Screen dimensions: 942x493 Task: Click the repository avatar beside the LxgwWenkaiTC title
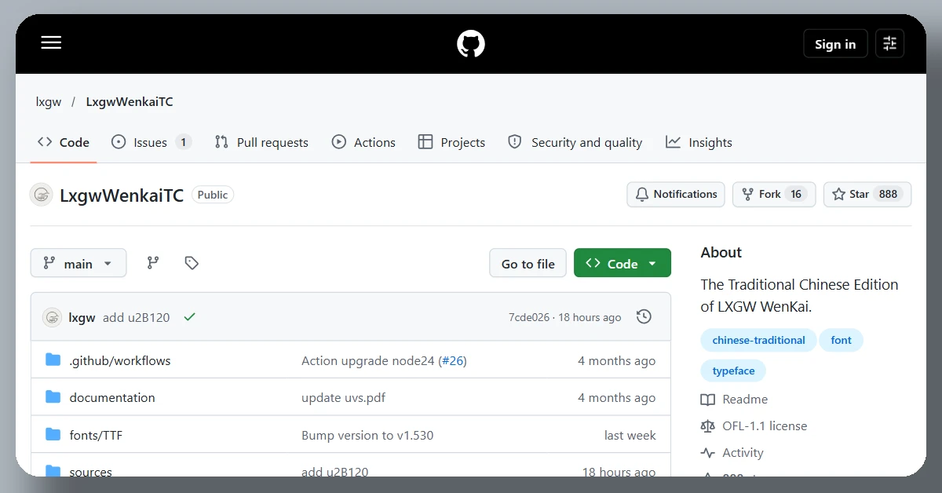point(41,195)
